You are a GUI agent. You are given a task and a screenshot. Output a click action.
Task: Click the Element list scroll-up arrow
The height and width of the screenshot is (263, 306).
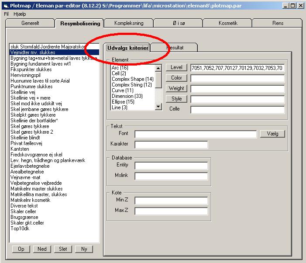(x=158, y=68)
